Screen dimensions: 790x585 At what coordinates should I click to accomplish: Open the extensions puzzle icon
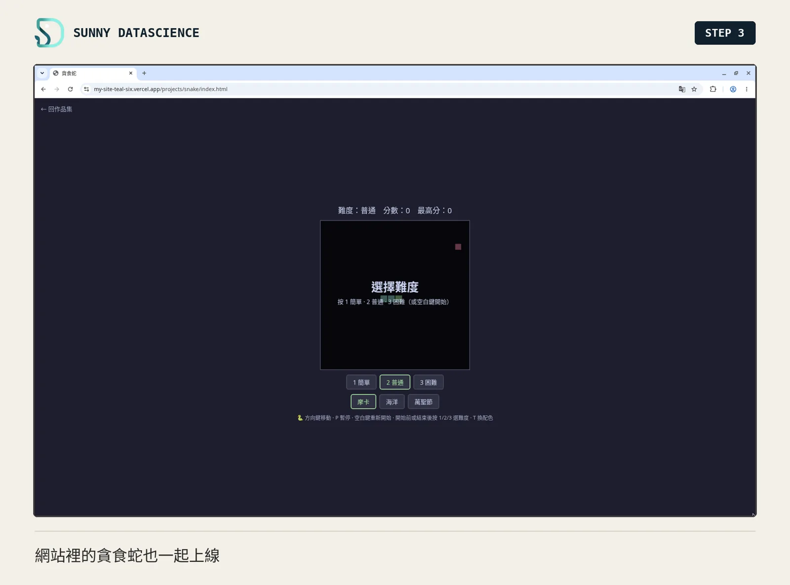pos(713,89)
